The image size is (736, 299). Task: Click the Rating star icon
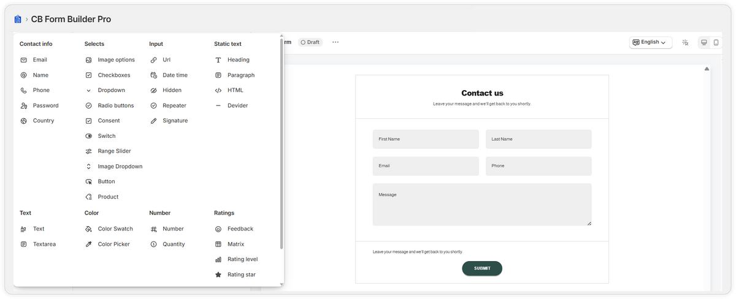(218, 274)
